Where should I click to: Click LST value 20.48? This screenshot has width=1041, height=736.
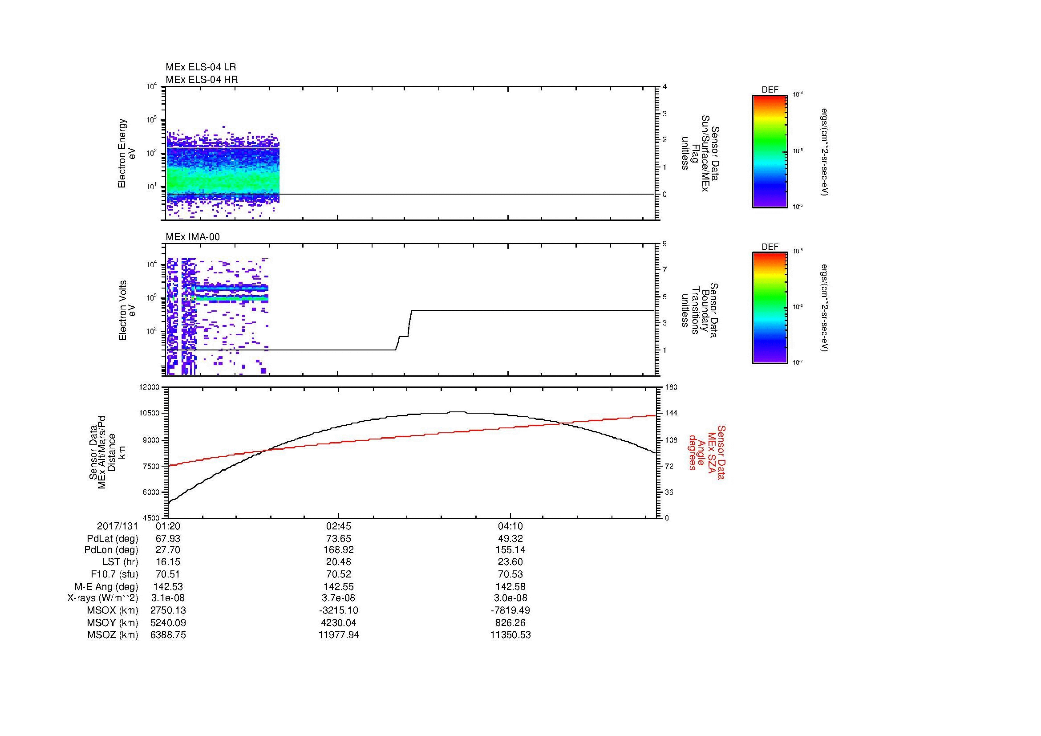(339, 562)
